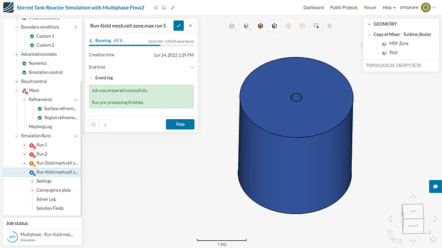Expand the Run 1 node
The image size is (442, 248).
tap(24, 145)
